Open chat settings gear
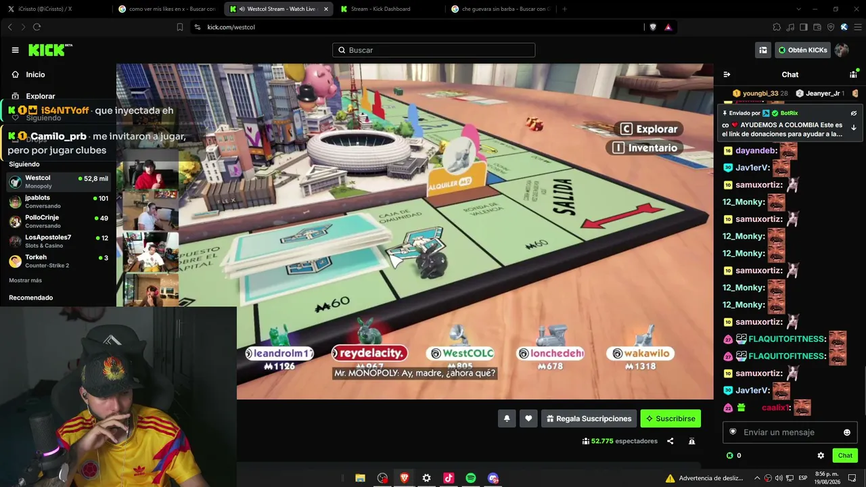This screenshot has height=487, width=866. (821, 456)
